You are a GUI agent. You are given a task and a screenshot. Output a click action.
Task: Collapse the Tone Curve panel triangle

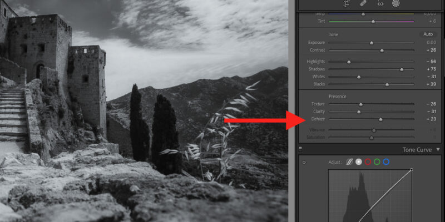coord(438,149)
